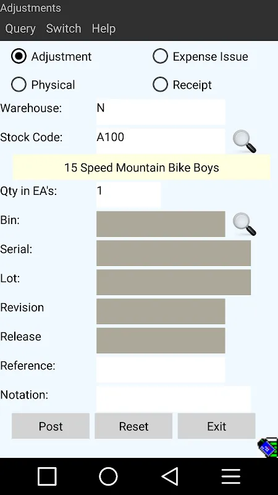Tap Android back triangle icon
The image size is (278, 495).
click(169, 476)
